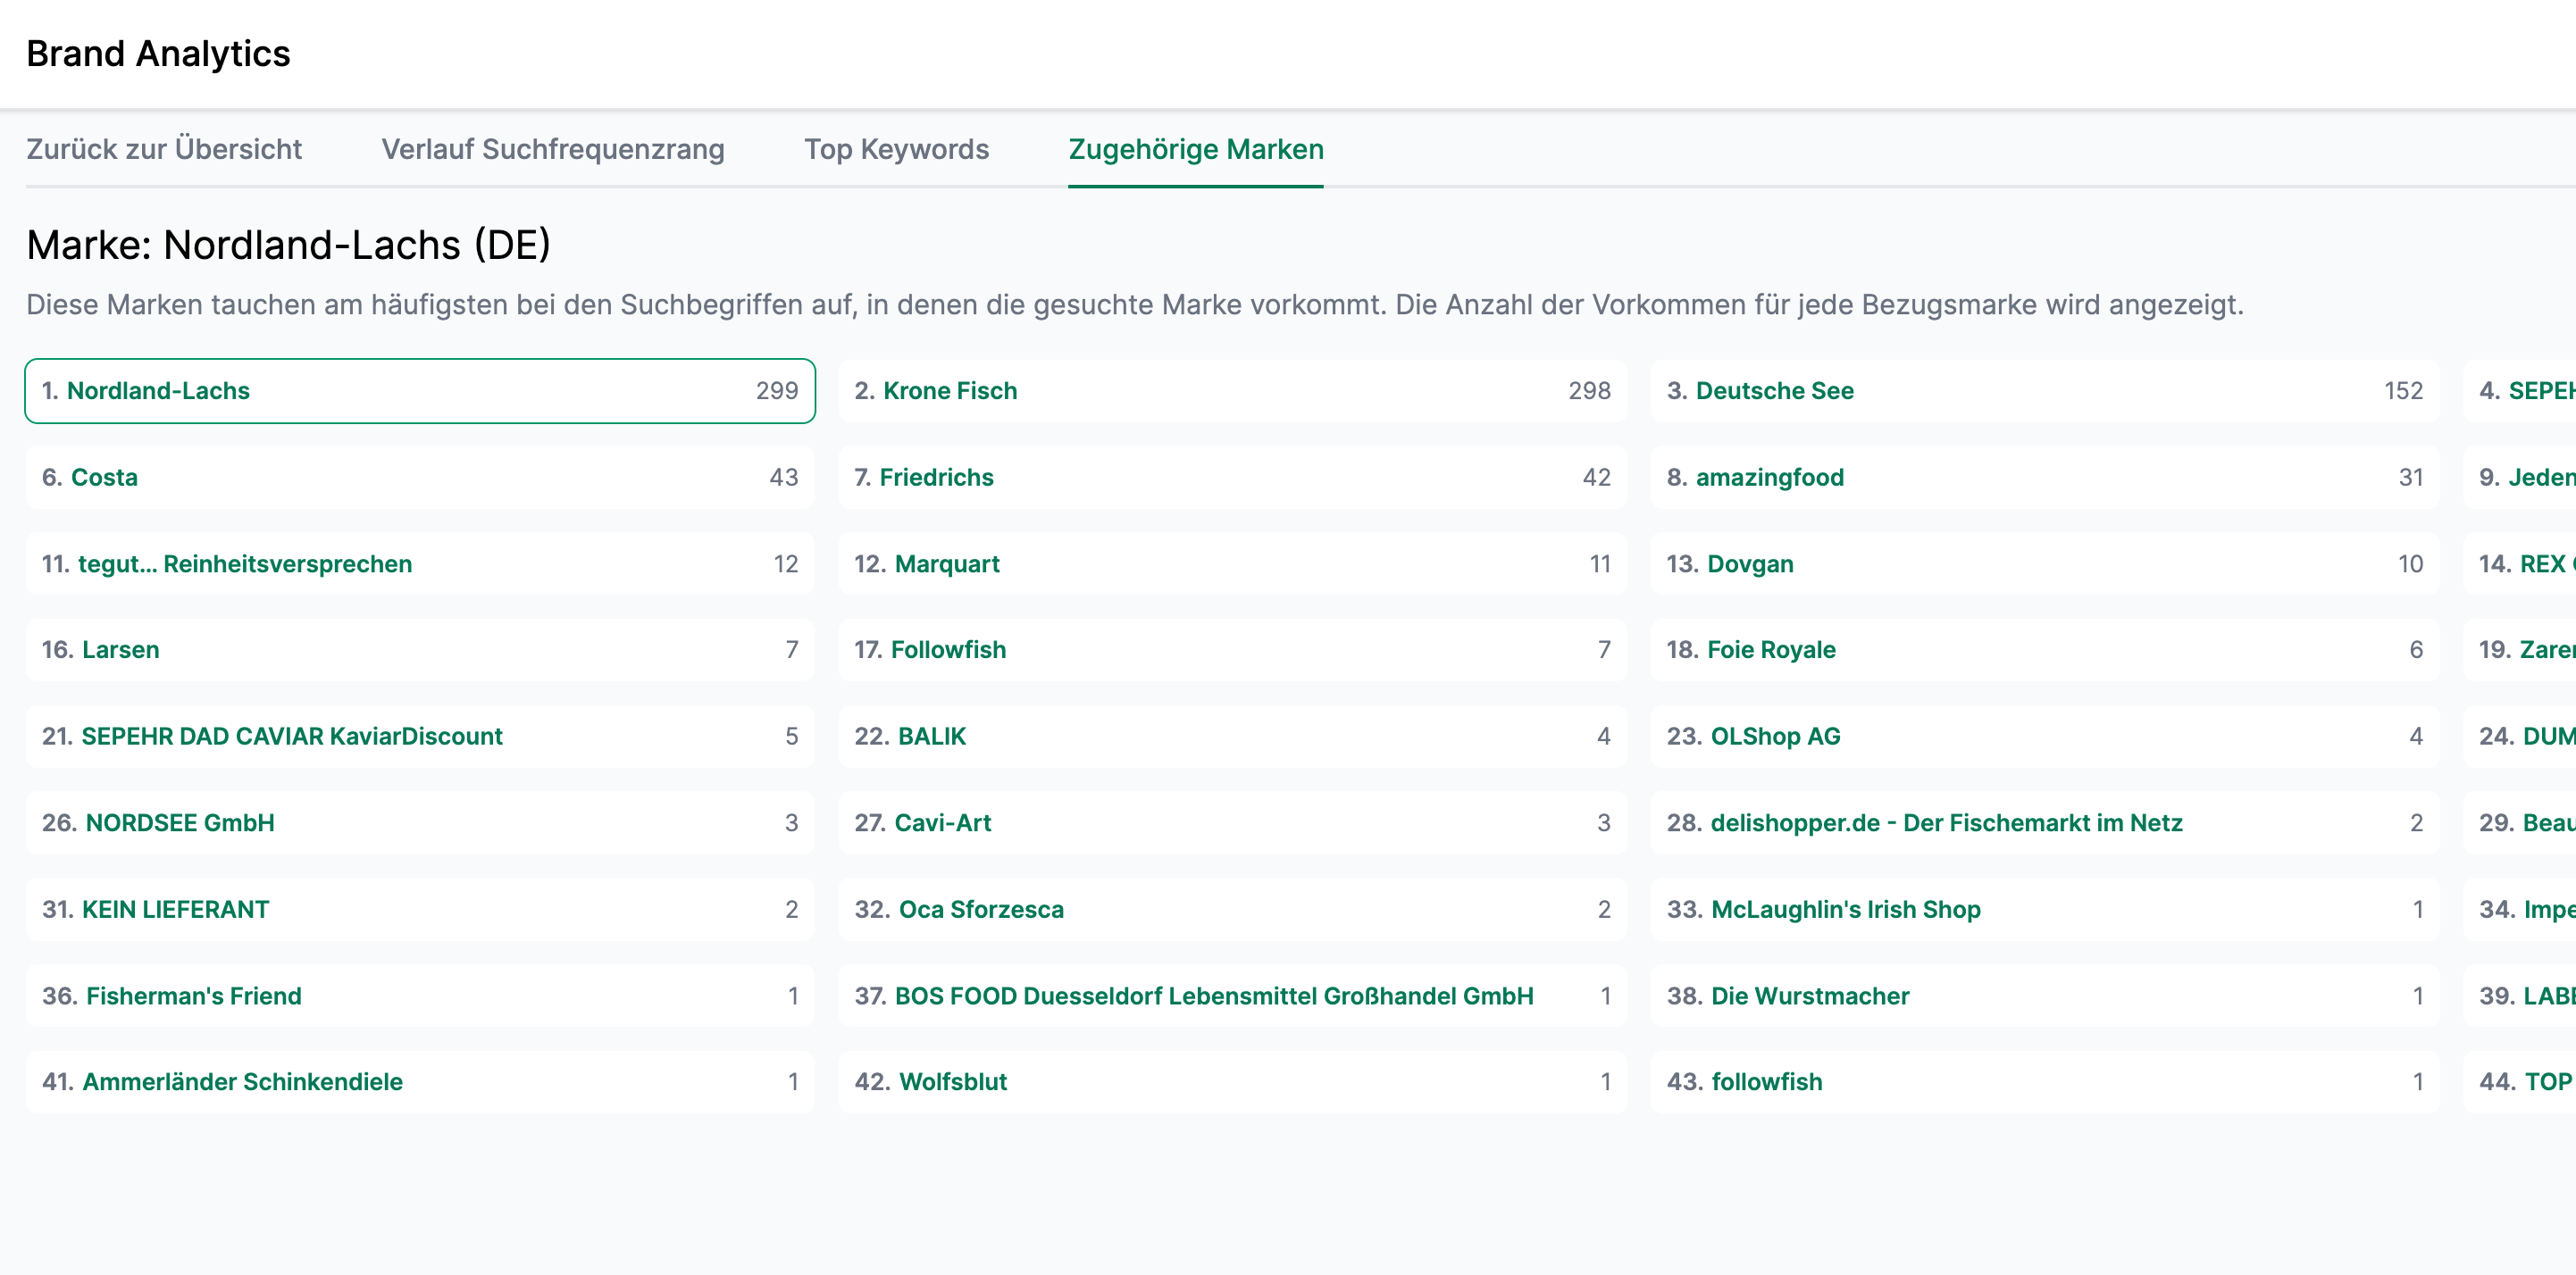The width and height of the screenshot is (2576, 1275).
Task: Select brand 31. KEIN LIEFERANT
Action: coord(420,910)
